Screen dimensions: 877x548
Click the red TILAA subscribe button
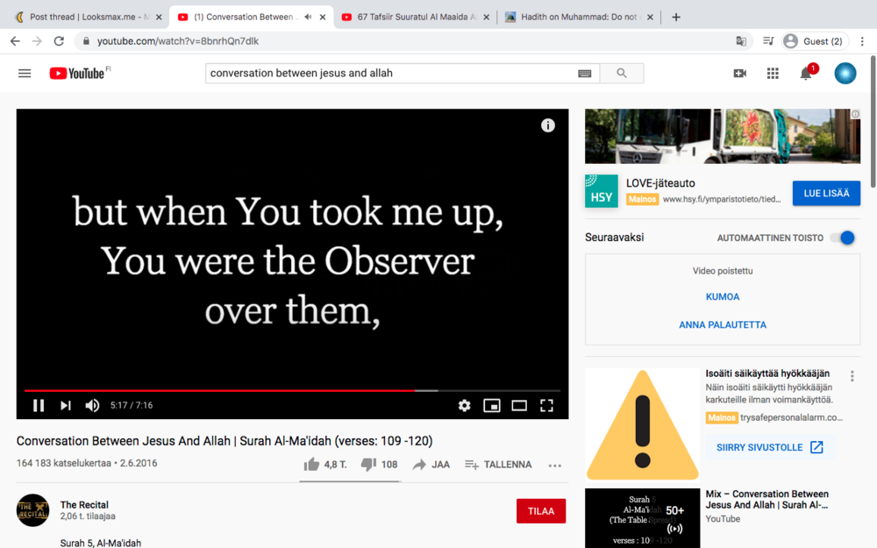coord(541,511)
